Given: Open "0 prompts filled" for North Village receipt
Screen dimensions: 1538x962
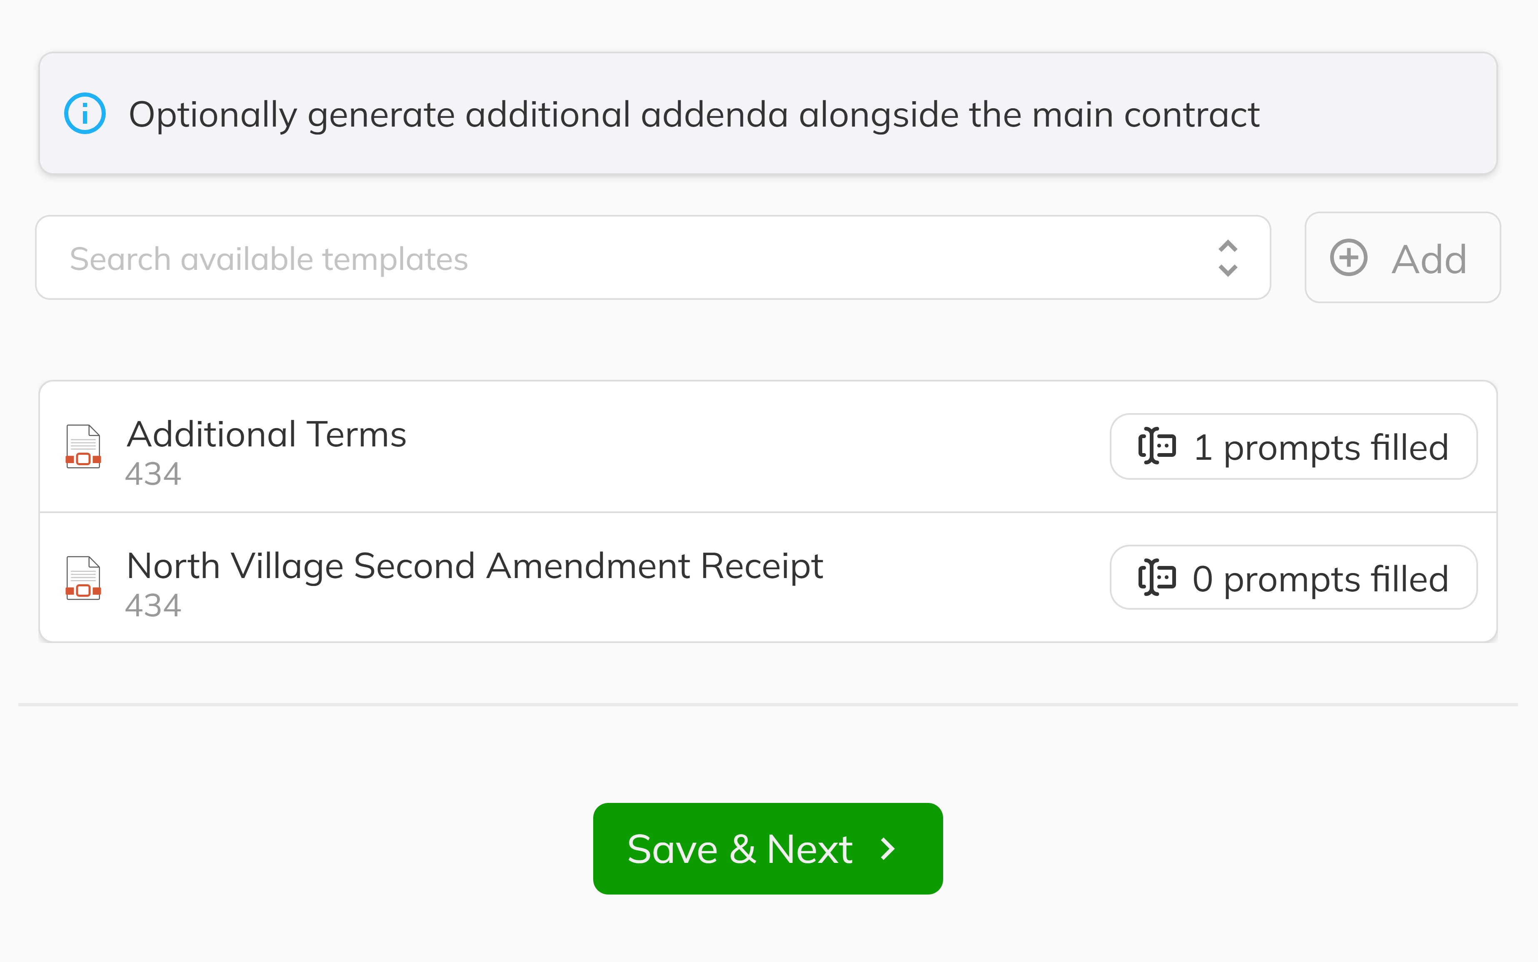Looking at the screenshot, I should point(1320,578).
